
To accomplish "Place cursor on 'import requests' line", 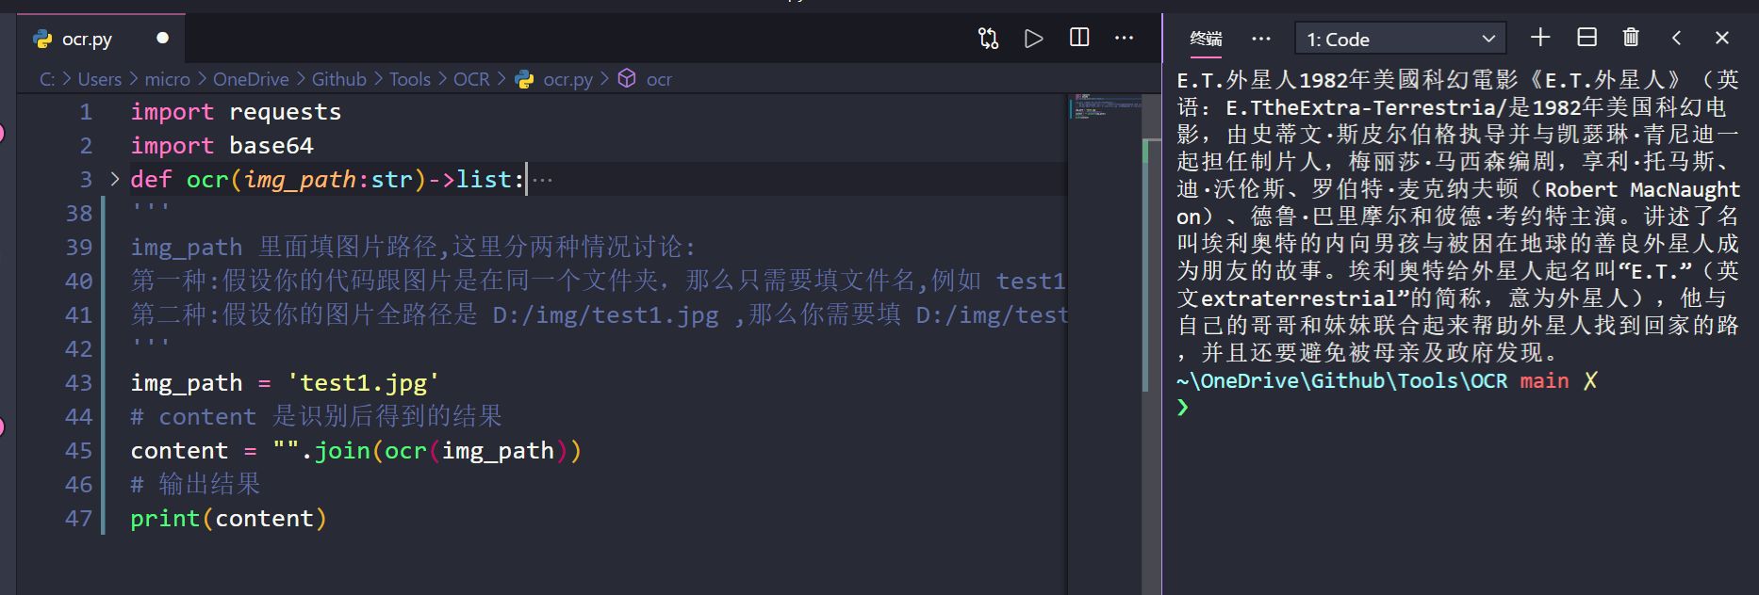I will point(236,112).
